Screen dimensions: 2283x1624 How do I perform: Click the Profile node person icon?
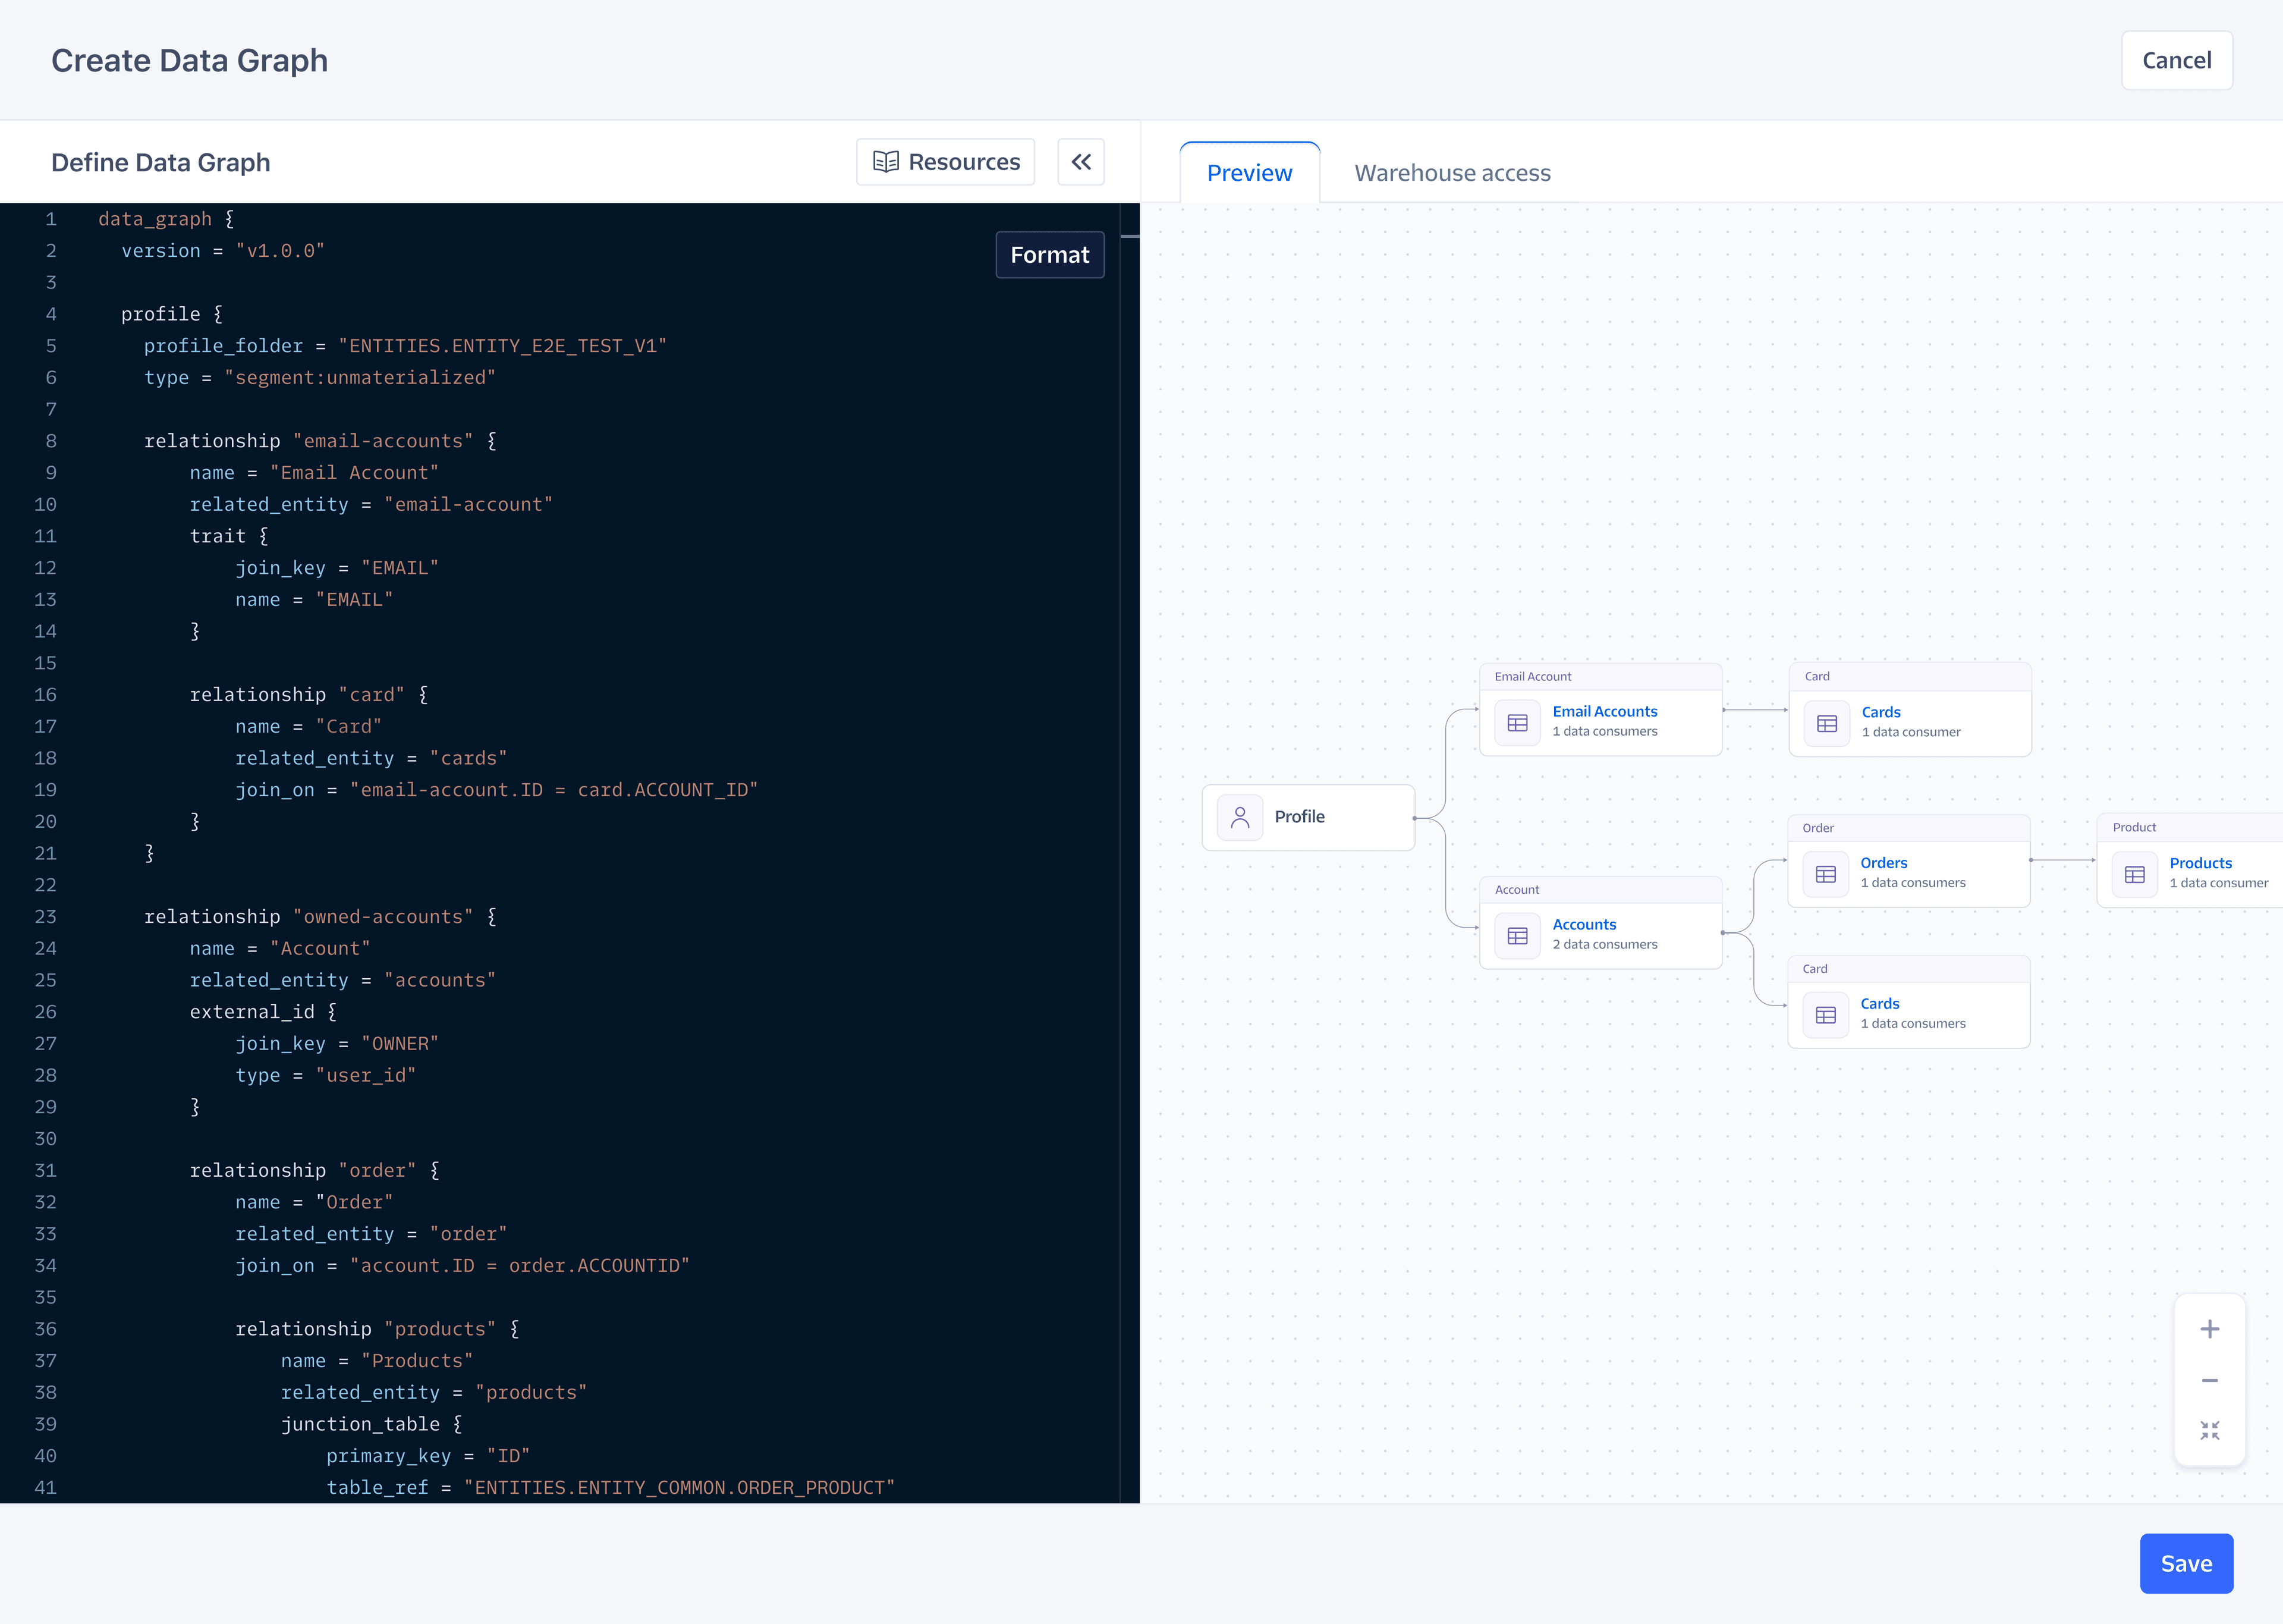tap(1240, 817)
